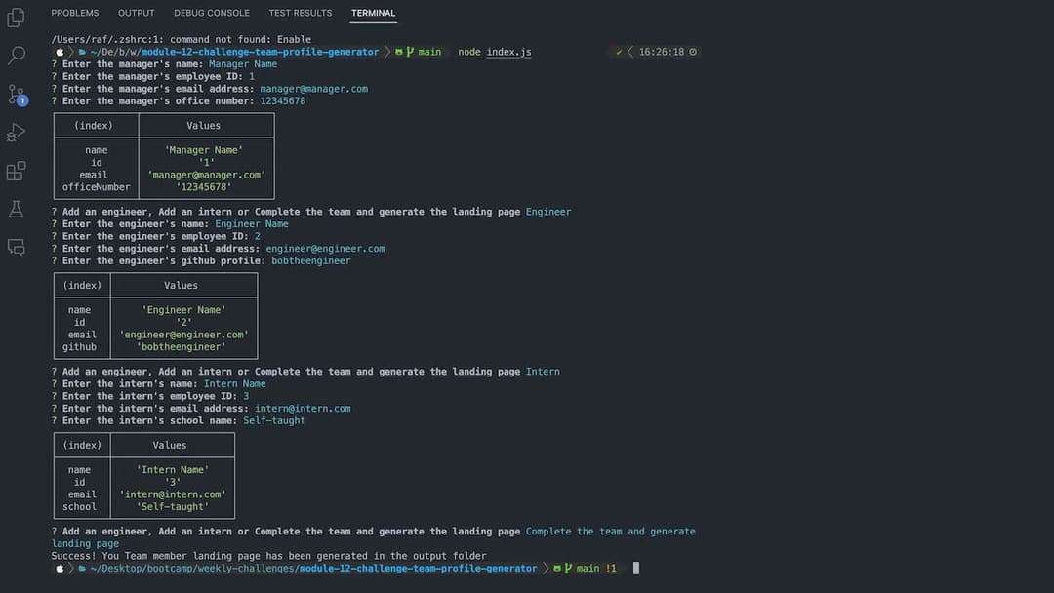Click the manager@manager.com email address answer

pyautogui.click(x=313, y=89)
